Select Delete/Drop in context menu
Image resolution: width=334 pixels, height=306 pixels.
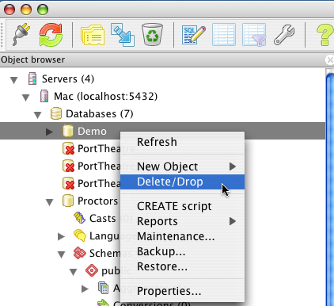click(x=182, y=182)
